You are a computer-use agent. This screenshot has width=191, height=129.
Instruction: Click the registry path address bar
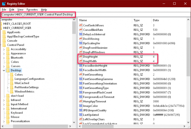coord(95,15)
